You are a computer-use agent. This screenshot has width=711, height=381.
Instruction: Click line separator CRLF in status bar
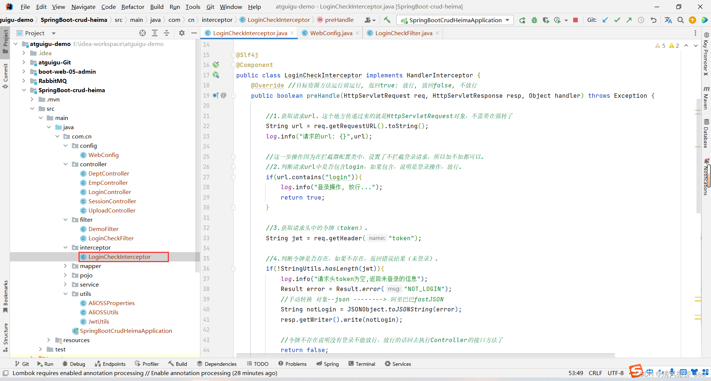click(x=595, y=373)
